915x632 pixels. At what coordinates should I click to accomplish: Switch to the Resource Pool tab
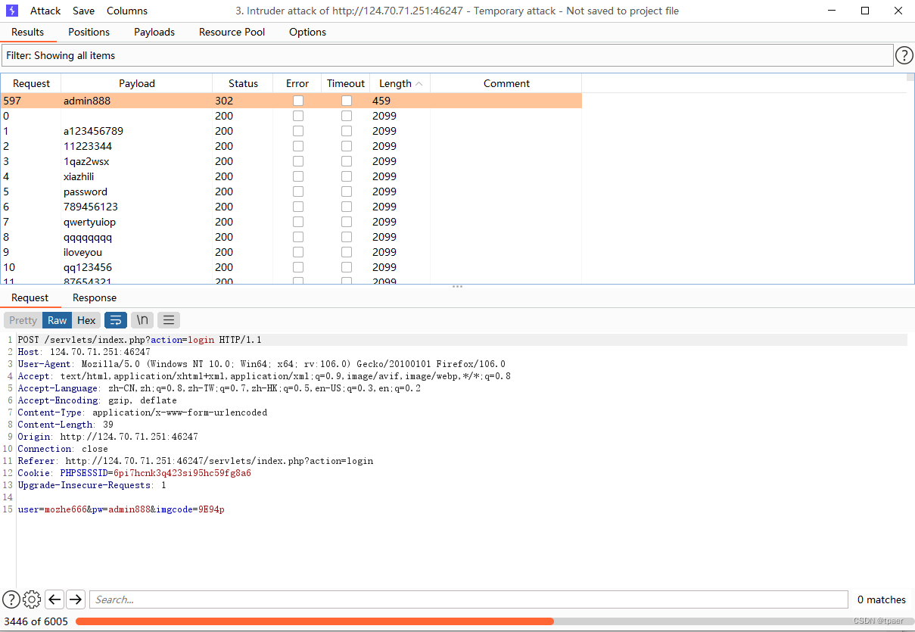(232, 32)
